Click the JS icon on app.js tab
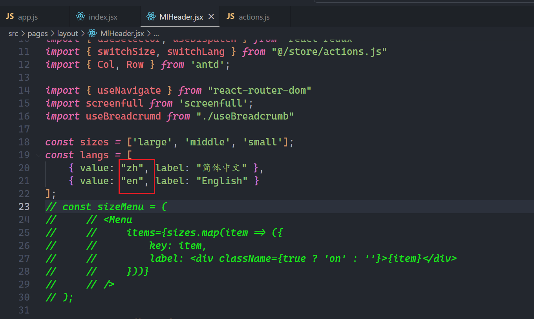 point(10,16)
